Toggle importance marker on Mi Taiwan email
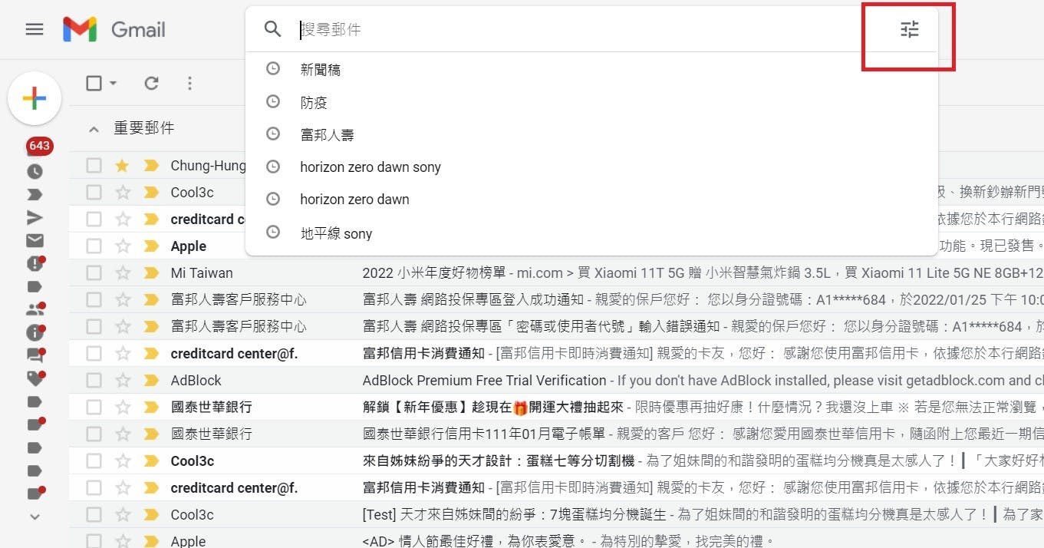 coord(151,273)
